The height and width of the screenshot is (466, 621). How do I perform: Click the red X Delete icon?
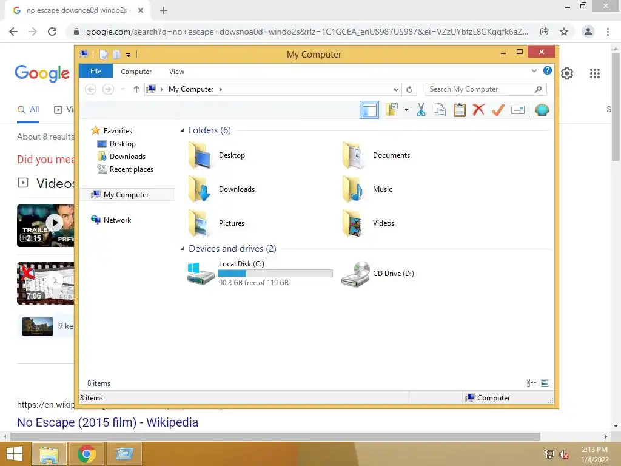pos(478,110)
